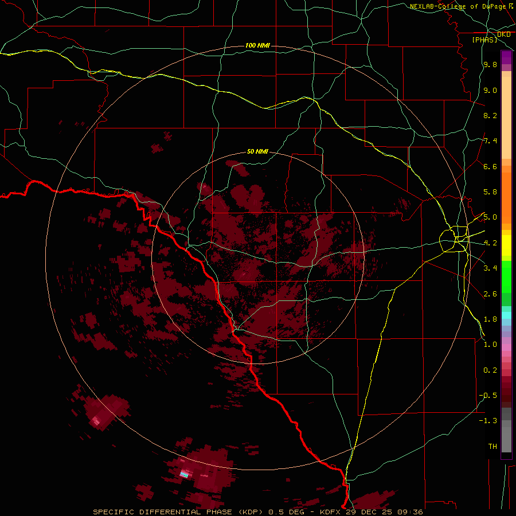Click the 2.6 legend value

click(x=490, y=294)
